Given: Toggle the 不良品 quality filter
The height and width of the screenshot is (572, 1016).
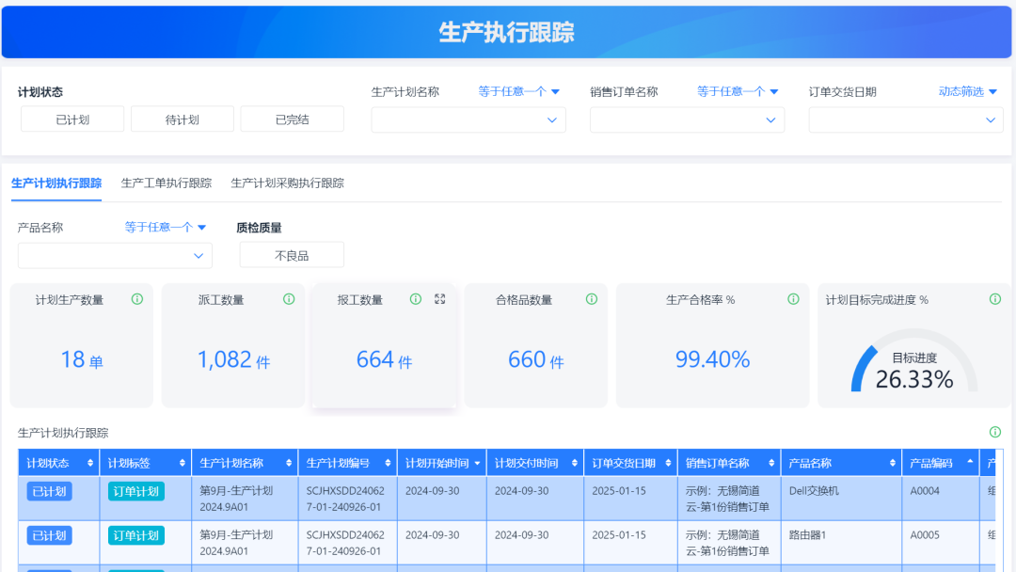Looking at the screenshot, I should click(292, 255).
